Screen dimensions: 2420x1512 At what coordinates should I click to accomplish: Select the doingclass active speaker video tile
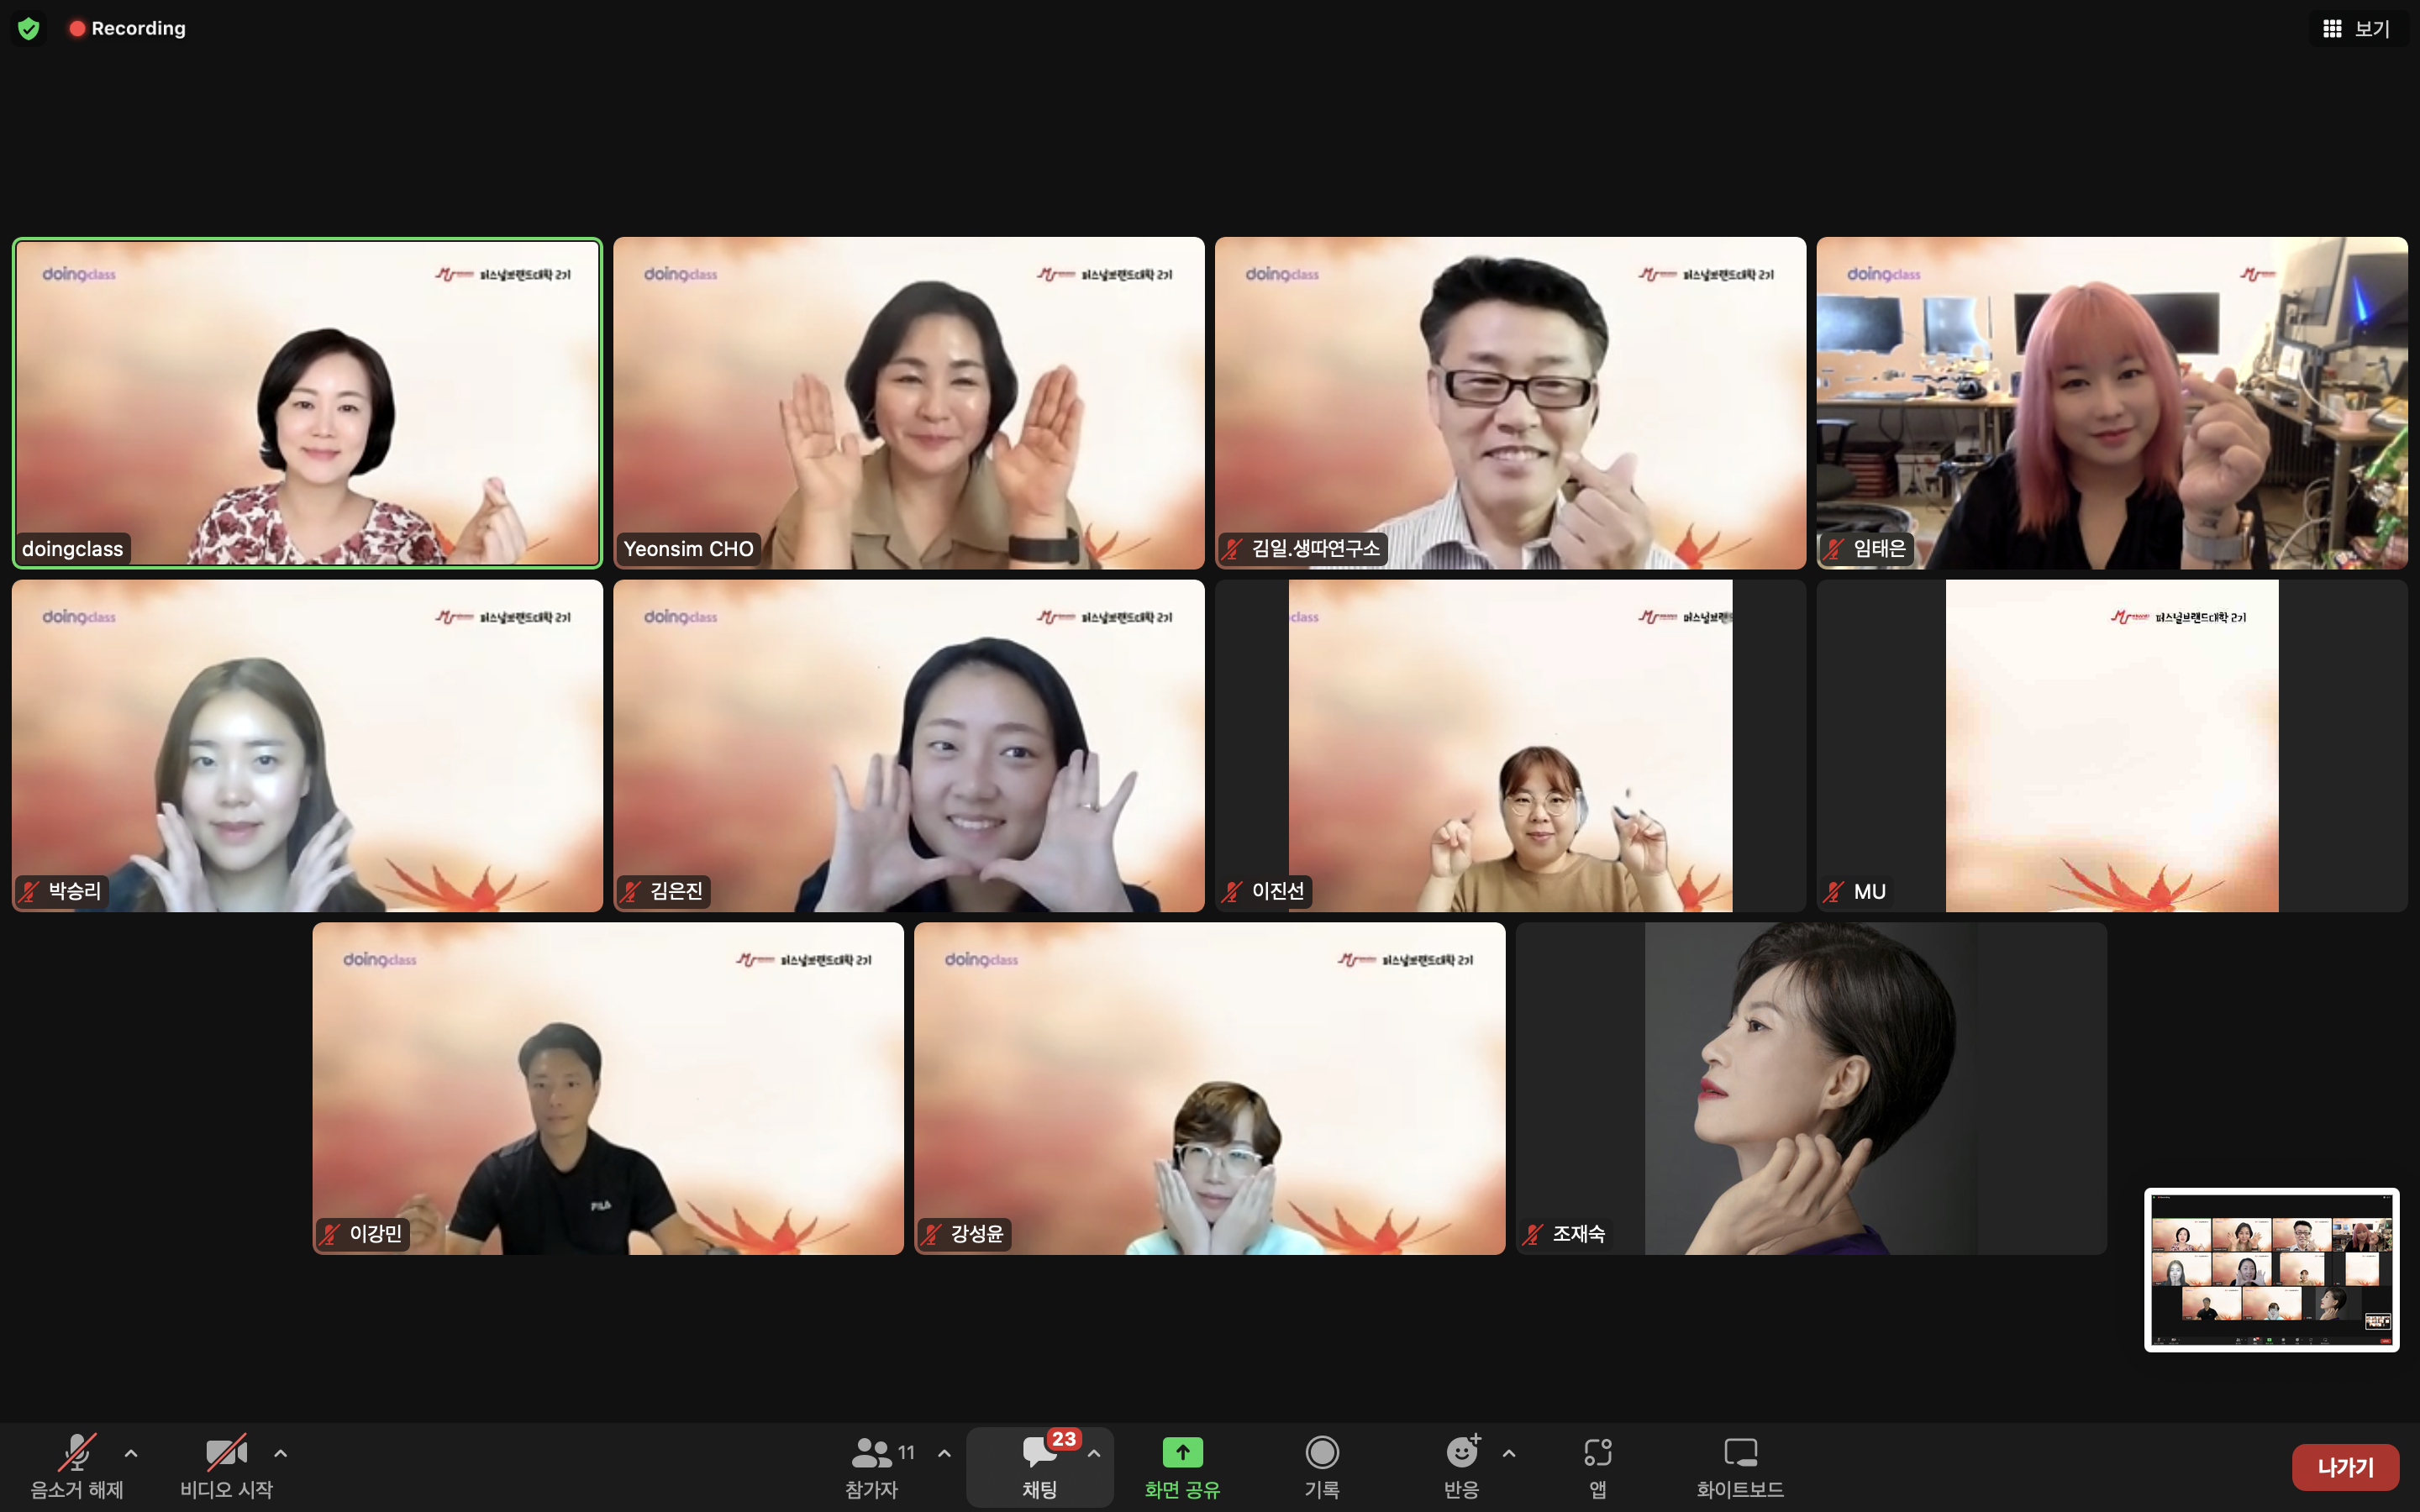click(307, 403)
